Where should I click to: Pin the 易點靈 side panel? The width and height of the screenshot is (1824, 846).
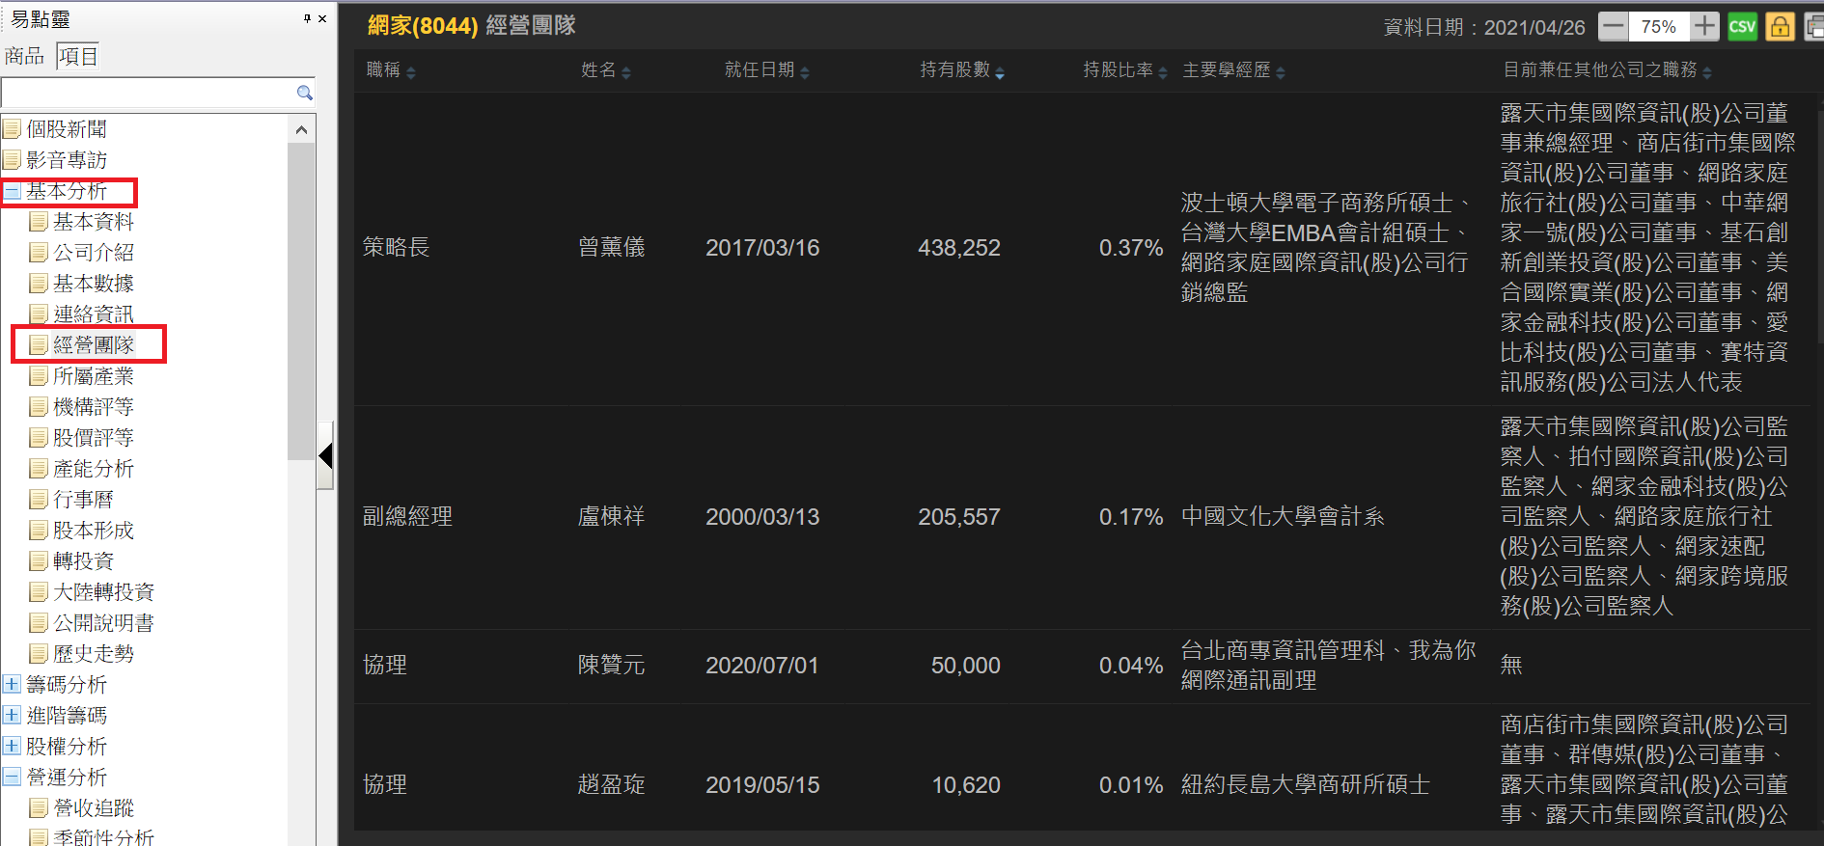click(307, 18)
